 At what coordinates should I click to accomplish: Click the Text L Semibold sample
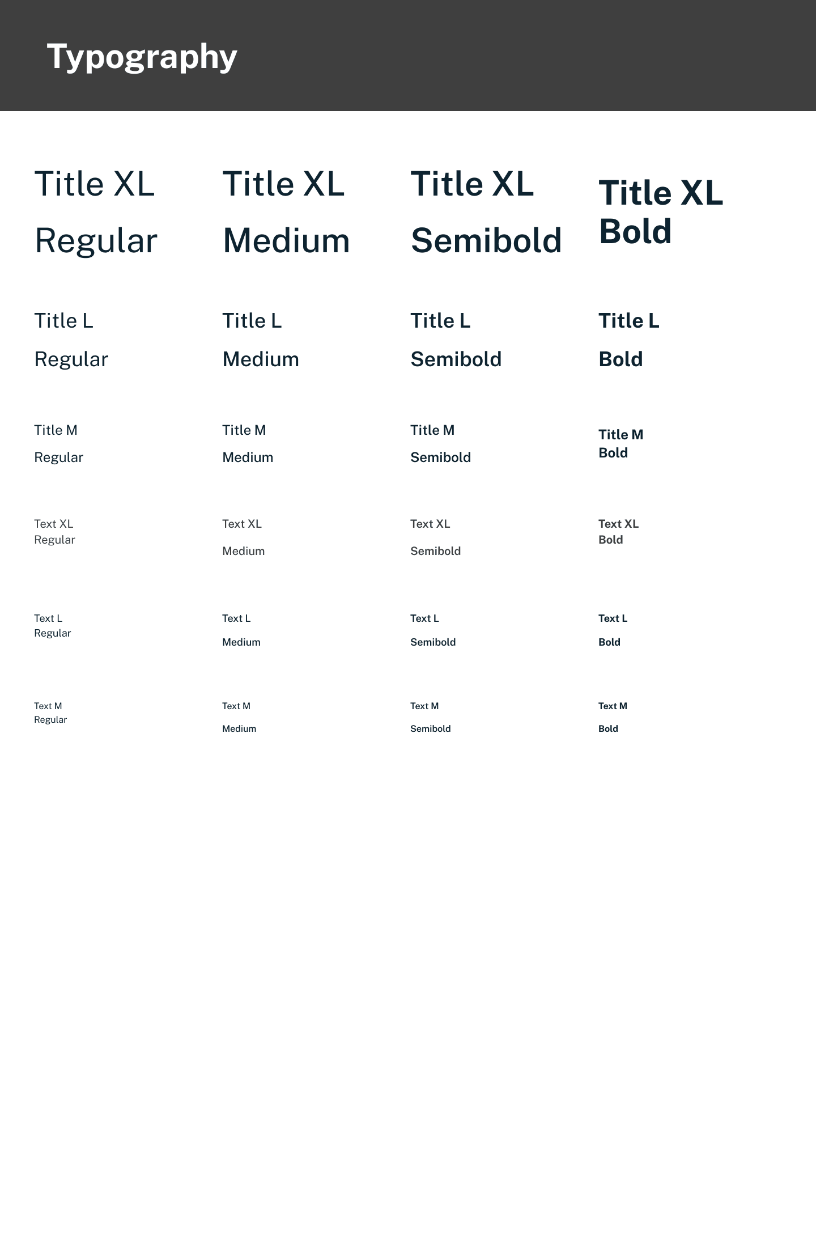pyautogui.click(x=433, y=630)
